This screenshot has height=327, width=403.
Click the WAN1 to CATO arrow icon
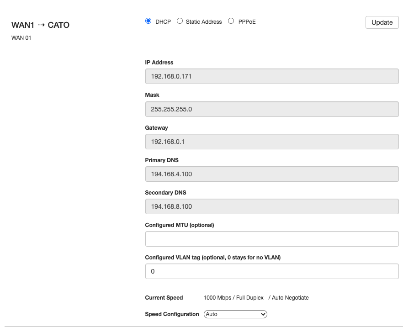coord(41,25)
